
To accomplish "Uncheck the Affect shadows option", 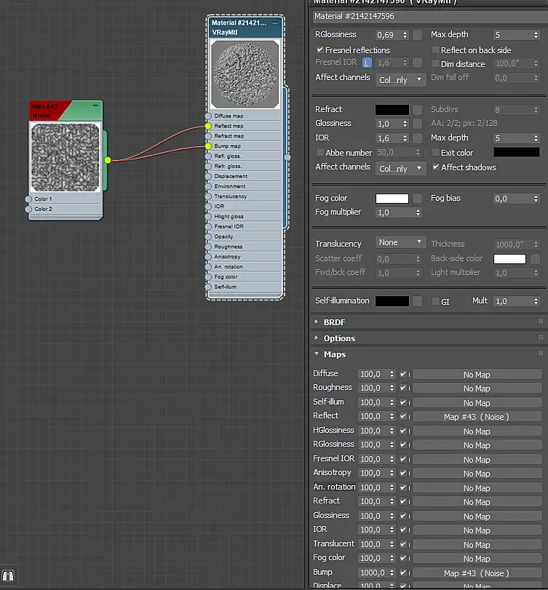I will click(x=435, y=167).
